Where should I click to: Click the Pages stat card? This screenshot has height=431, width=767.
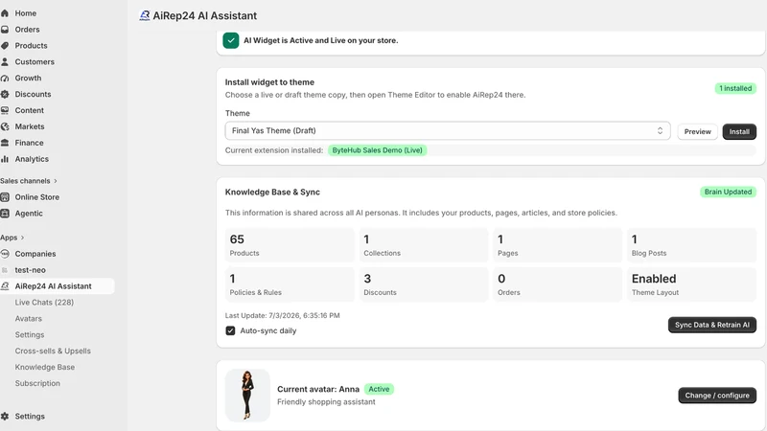(558, 245)
